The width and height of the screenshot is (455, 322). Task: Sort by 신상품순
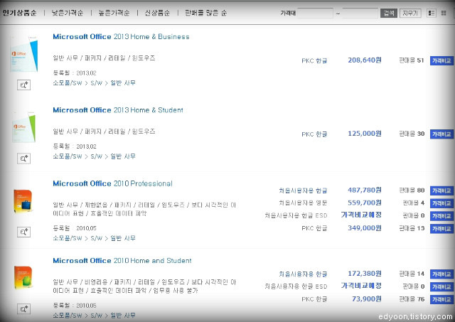pos(157,13)
